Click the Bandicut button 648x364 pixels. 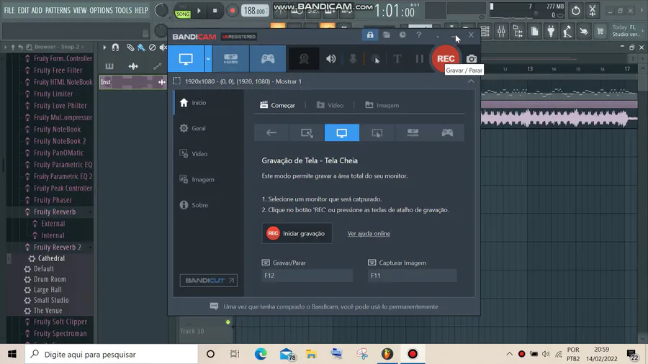pos(209,281)
